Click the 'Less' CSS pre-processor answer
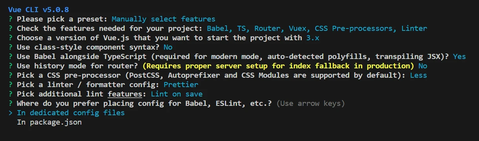The height and width of the screenshot is (141, 479). click(419, 75)
